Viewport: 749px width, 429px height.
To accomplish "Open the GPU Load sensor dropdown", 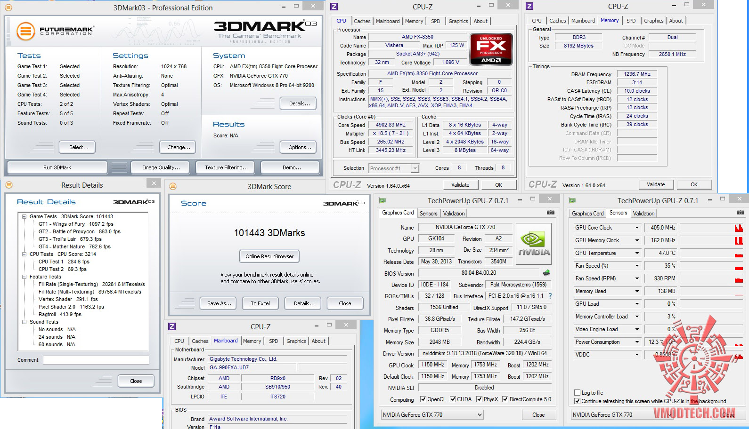I will pyautogui.click(x=637, y=304).
